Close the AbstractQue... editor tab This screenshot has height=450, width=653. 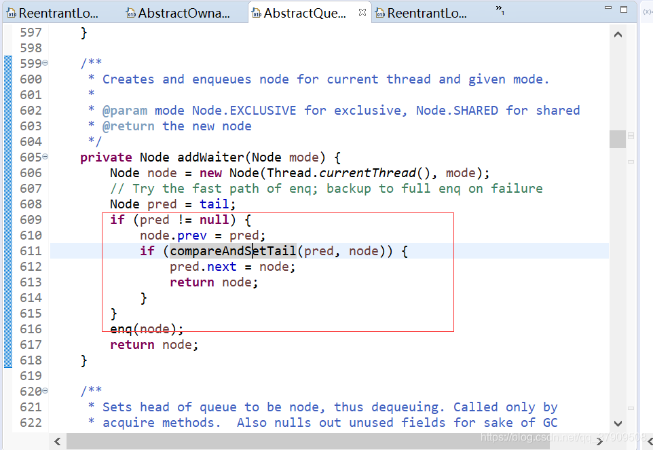coord(362,12)
